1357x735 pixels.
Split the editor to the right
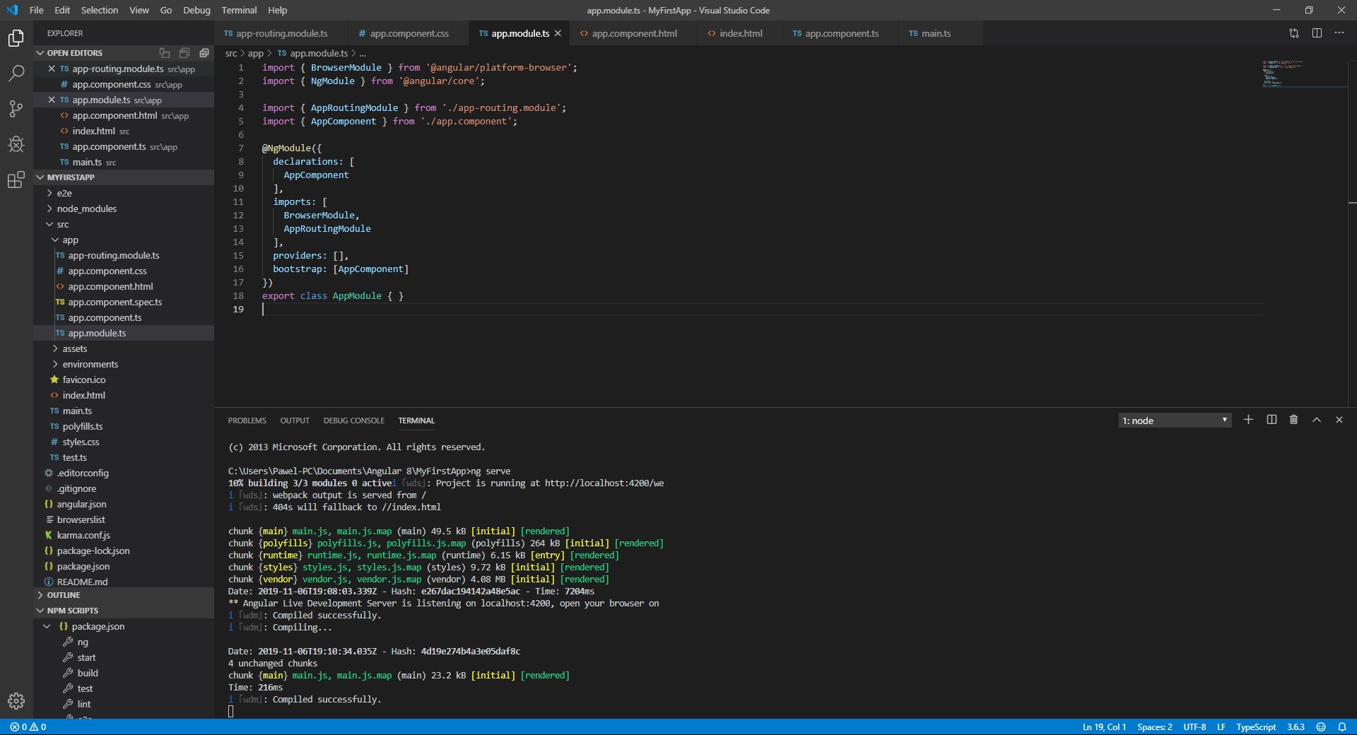click(x=1317, y=33)
